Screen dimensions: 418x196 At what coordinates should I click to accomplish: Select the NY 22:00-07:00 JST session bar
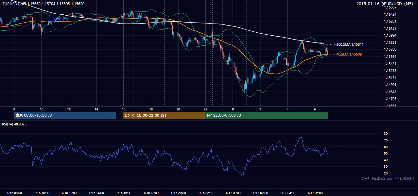267,115
